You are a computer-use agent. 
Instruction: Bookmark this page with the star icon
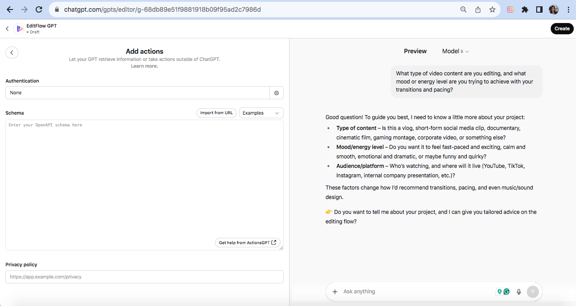492,9
